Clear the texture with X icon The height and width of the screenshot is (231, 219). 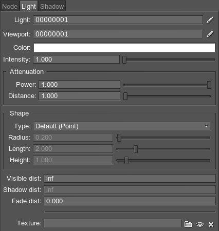tap(211, 224)
